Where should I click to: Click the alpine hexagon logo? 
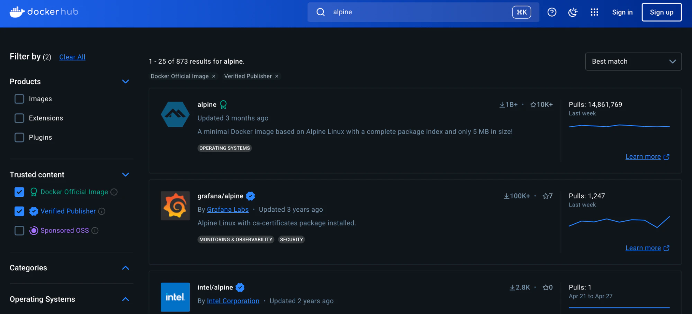pos(175,114)
